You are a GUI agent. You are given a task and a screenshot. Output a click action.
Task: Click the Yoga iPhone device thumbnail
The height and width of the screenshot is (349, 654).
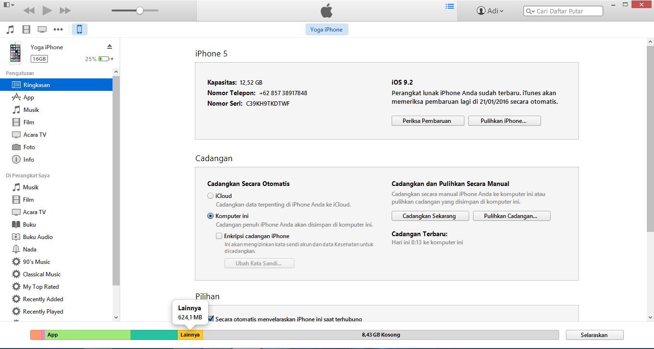point(15,53)
